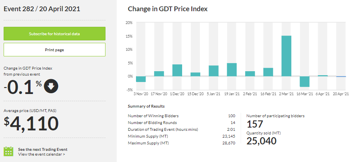The height and width of the screenshot is (162, 351).
Task: Click the 10% y-axis label
Action: [x=129, y=50]
